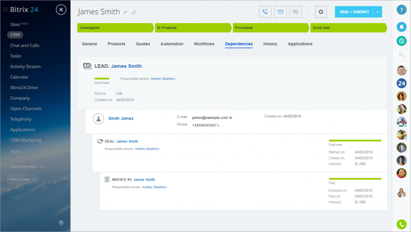This screenshot has width=411, height=232.
Task: Copy lead link using the chain icon
Action: pos(134,12)
